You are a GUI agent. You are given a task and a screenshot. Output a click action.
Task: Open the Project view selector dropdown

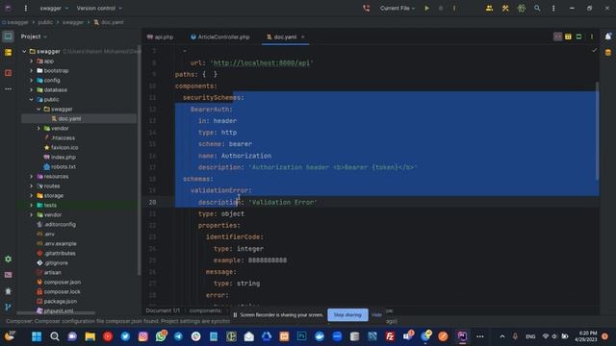point(34,37)
